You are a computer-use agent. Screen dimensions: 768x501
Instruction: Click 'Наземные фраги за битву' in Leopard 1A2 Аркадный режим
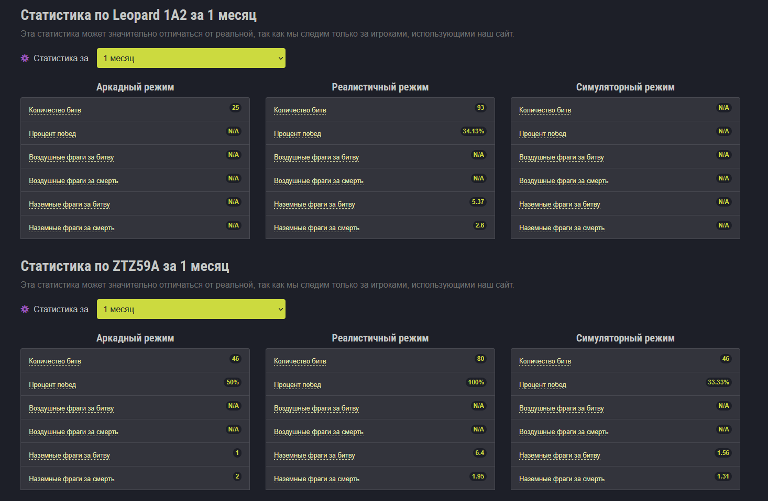coord(69,204)
